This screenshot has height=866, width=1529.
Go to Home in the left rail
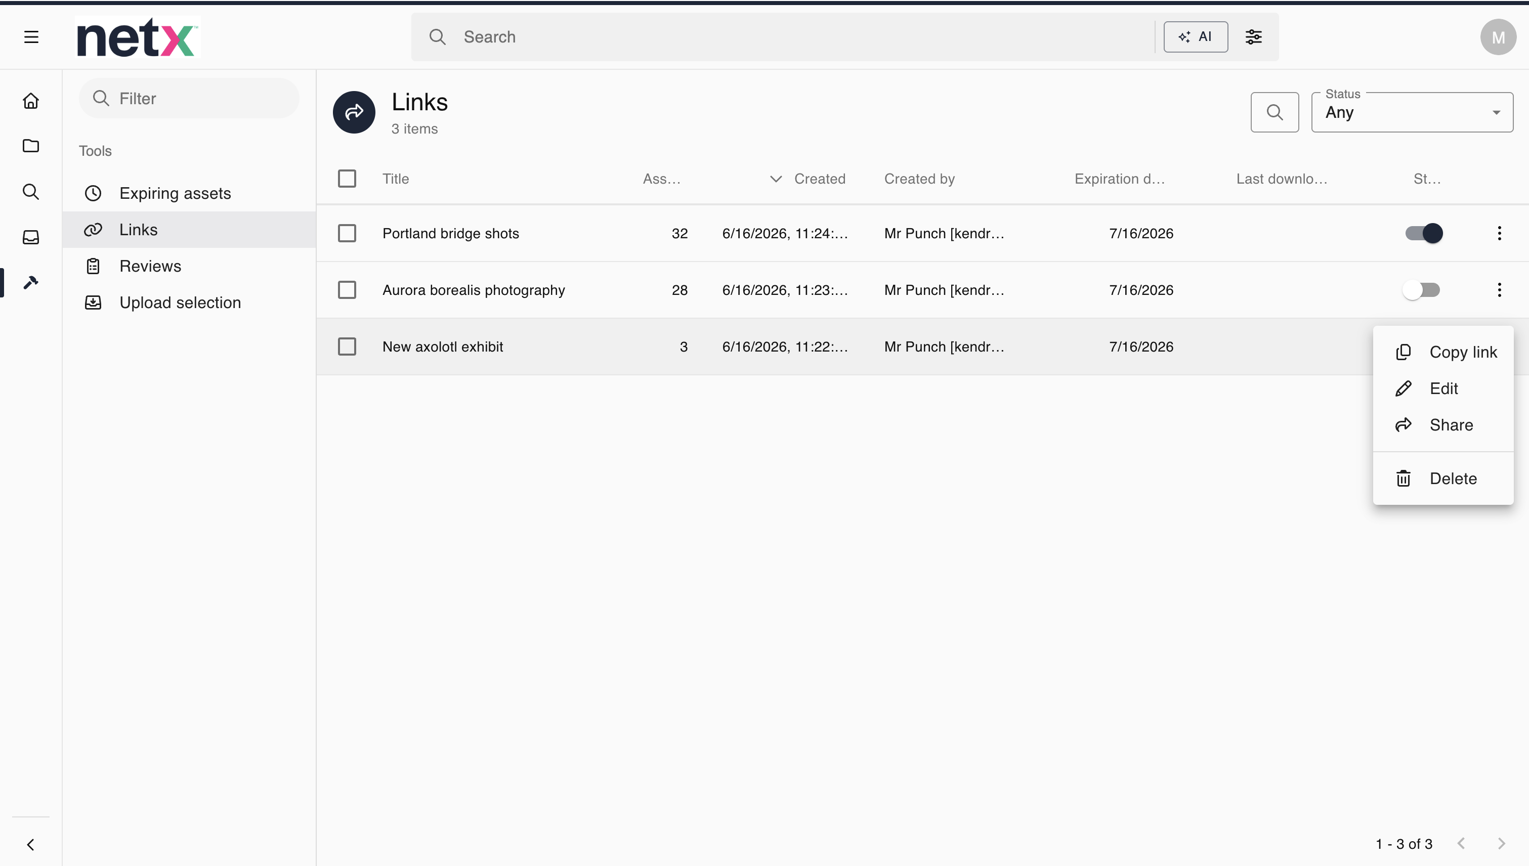coord(31,101)
